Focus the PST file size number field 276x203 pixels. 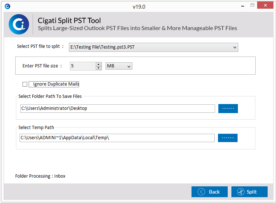(x=83, y=66)
